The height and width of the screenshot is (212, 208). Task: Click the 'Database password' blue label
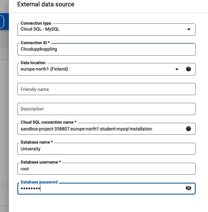(x=39, y=182)
